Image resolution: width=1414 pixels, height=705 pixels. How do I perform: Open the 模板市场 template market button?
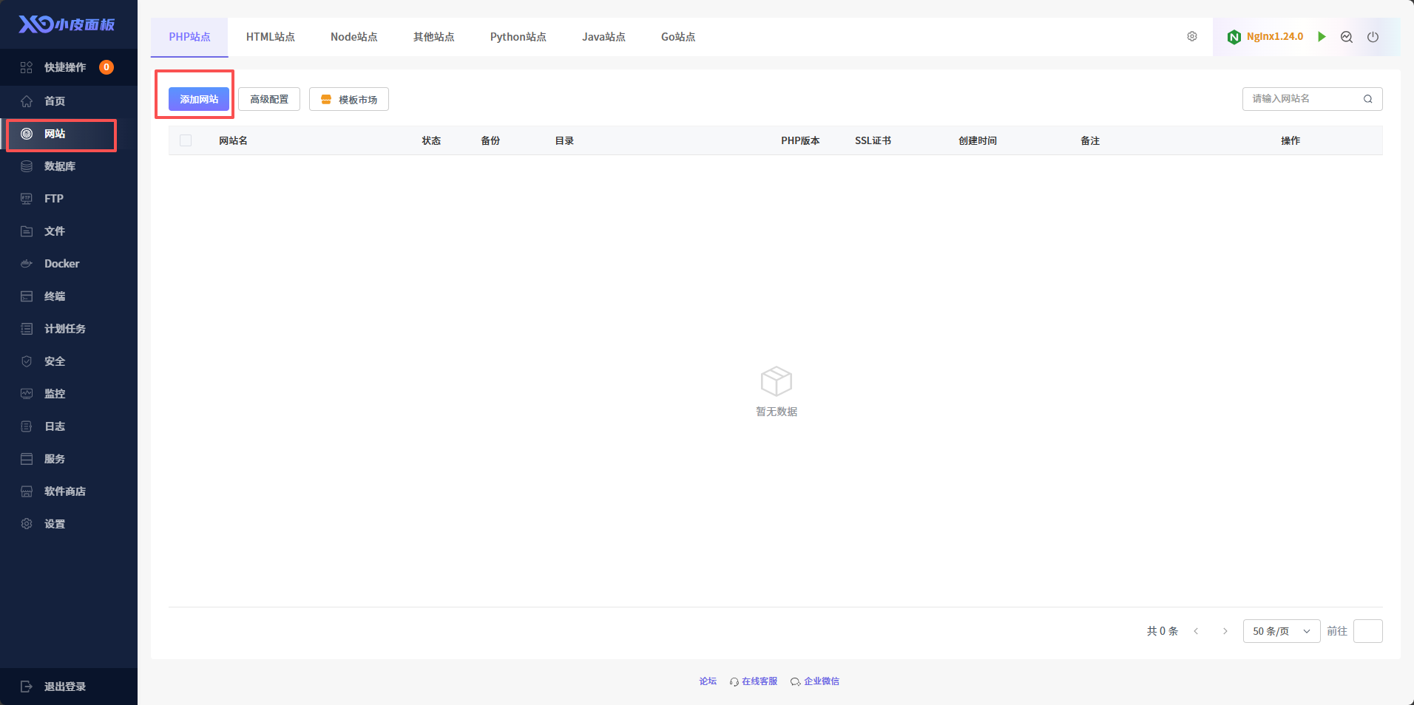tap(349, 99)
